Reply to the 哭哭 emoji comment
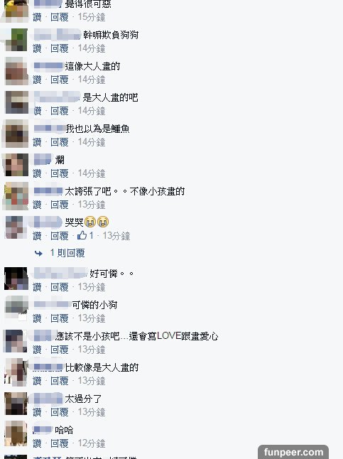 (60, 236)
